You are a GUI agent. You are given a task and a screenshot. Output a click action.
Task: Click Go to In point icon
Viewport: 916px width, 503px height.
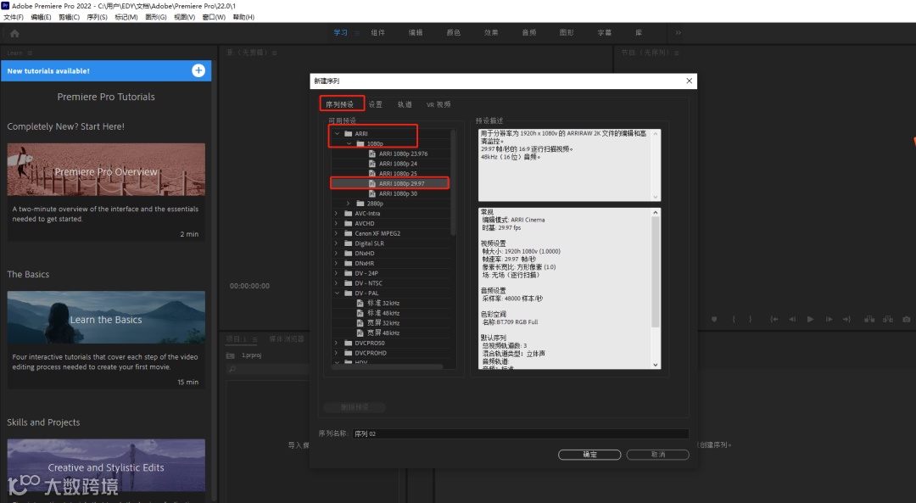click(774, 319)
